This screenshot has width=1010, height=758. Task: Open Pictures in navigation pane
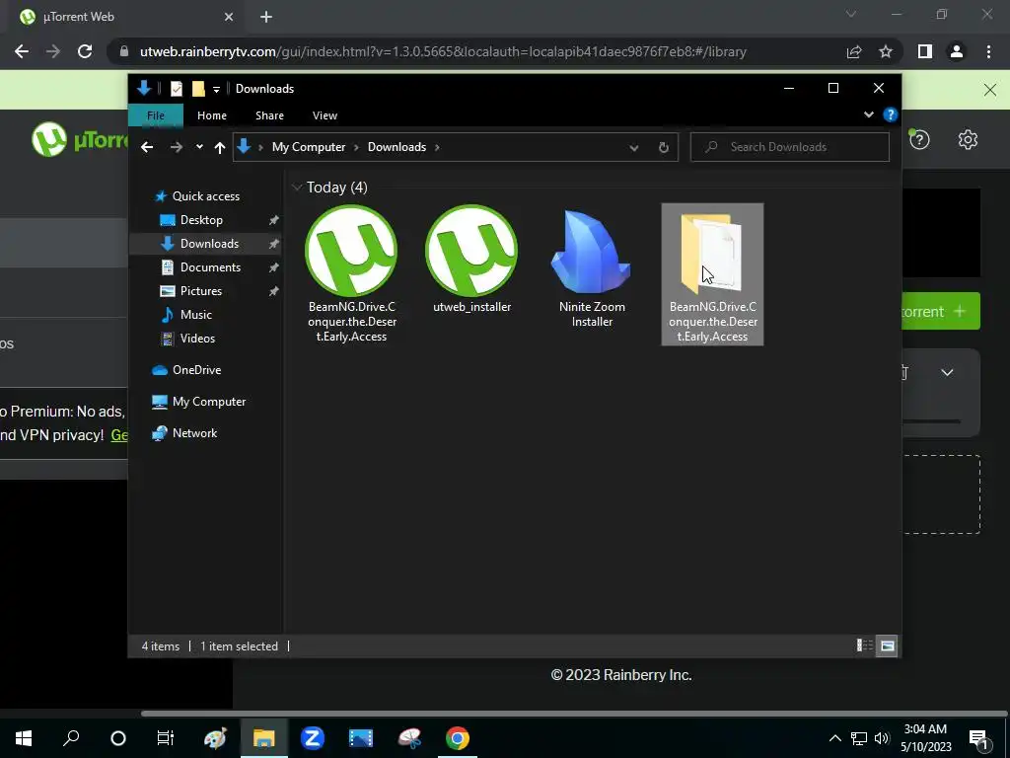point(191,291)
